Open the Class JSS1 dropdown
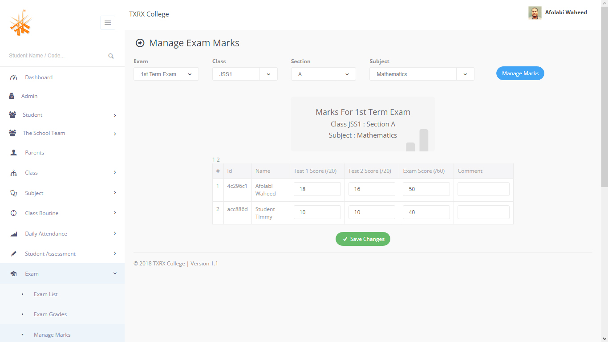 [x=245, y=74]
